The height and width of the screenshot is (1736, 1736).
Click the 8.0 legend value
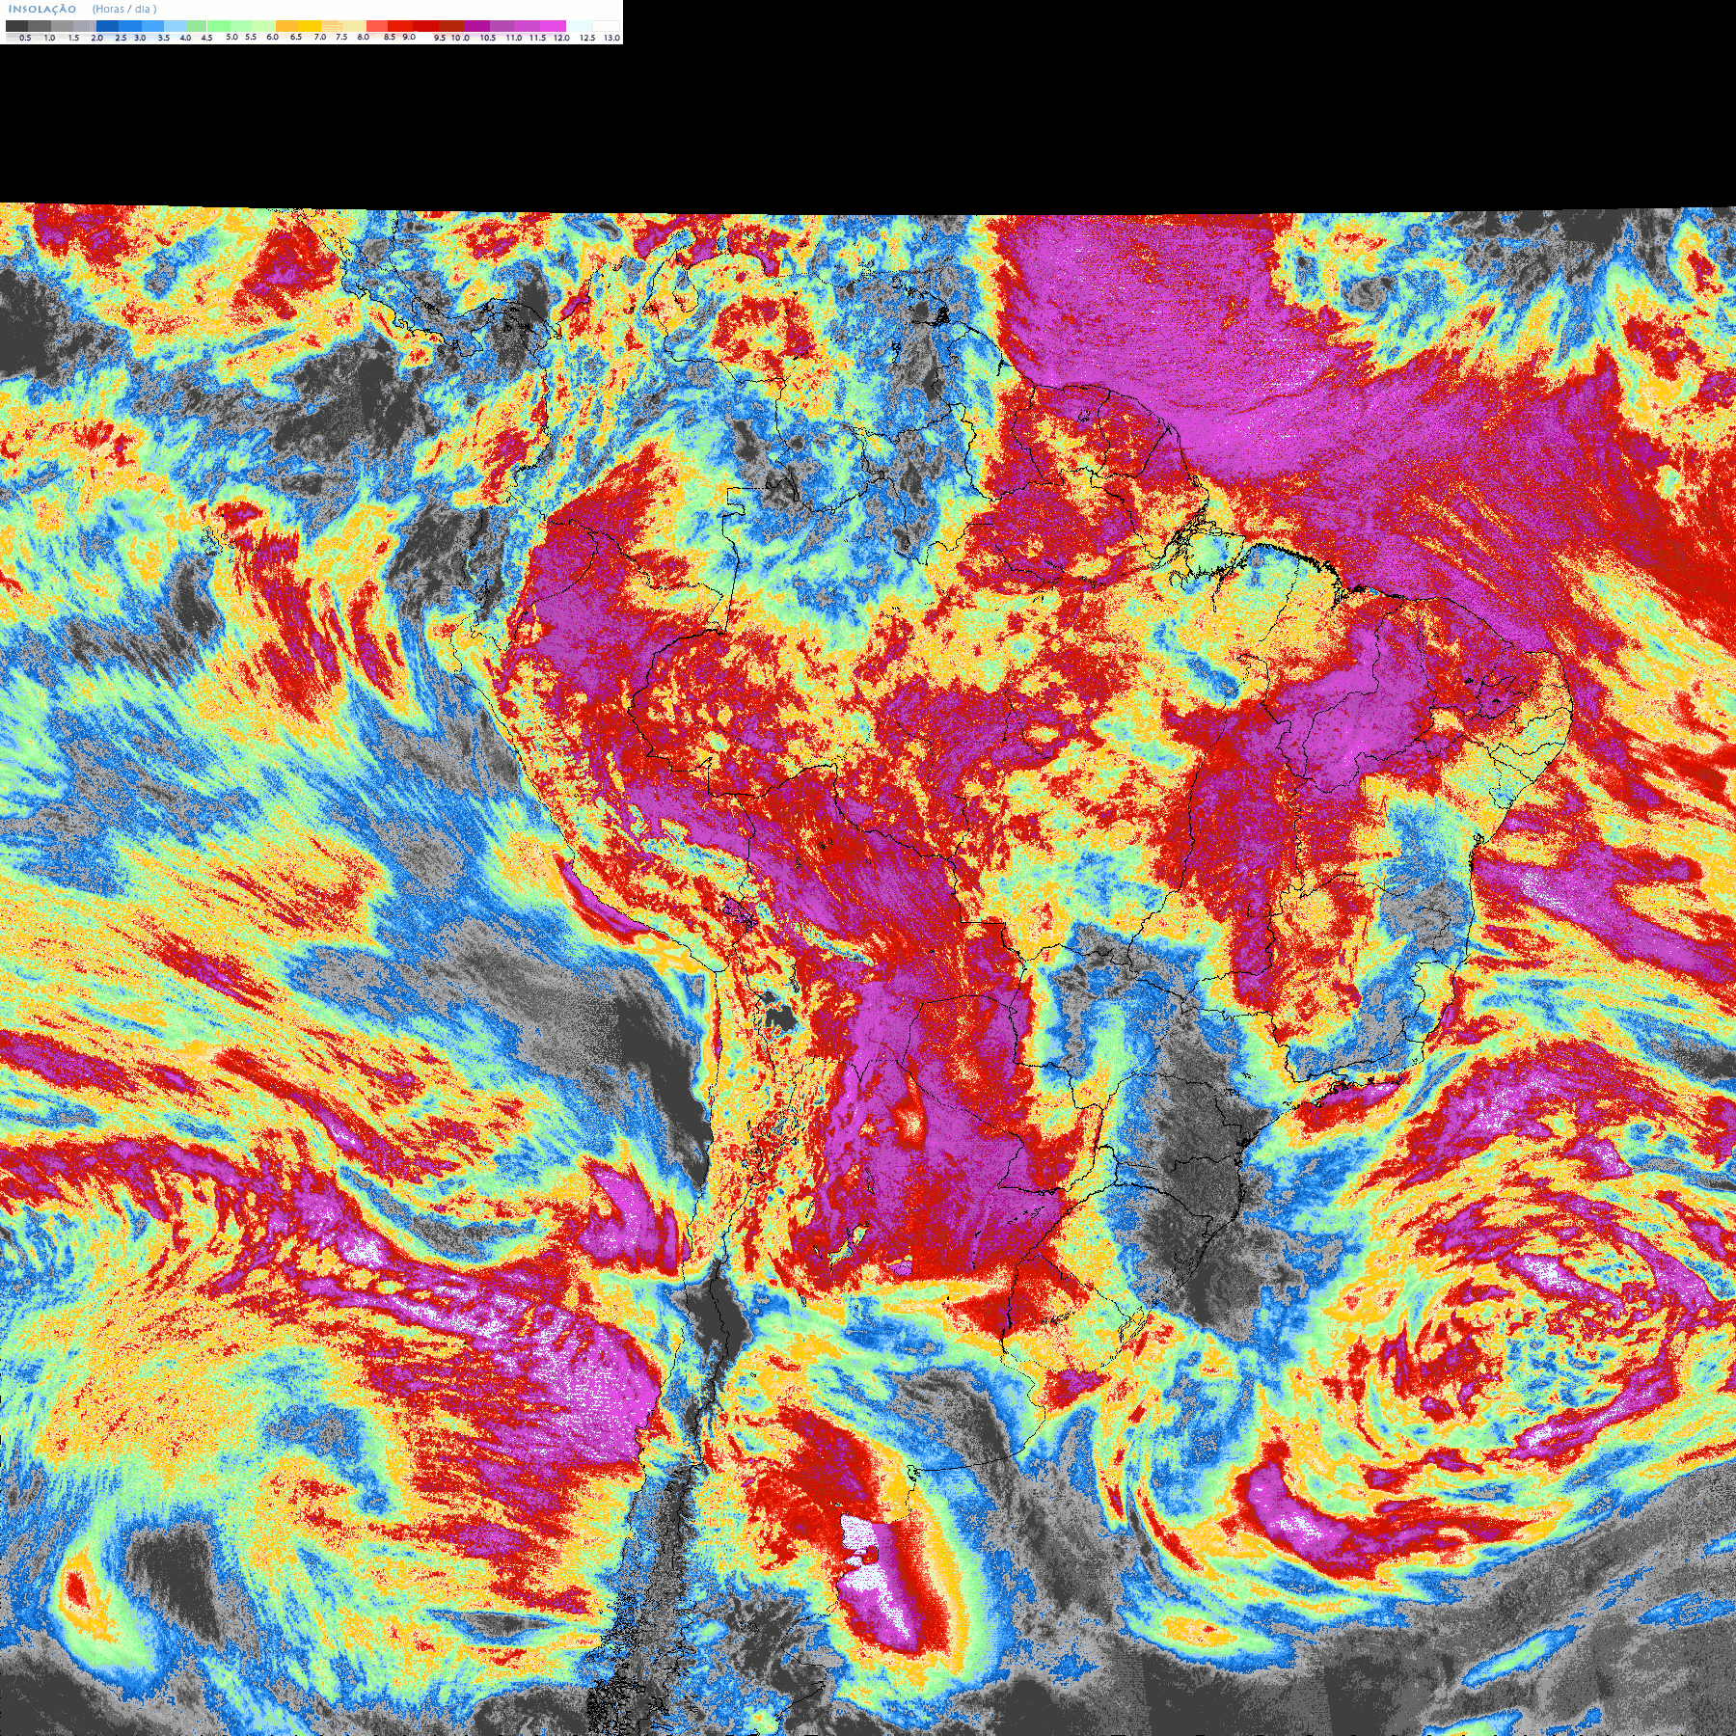click(364, 37)
